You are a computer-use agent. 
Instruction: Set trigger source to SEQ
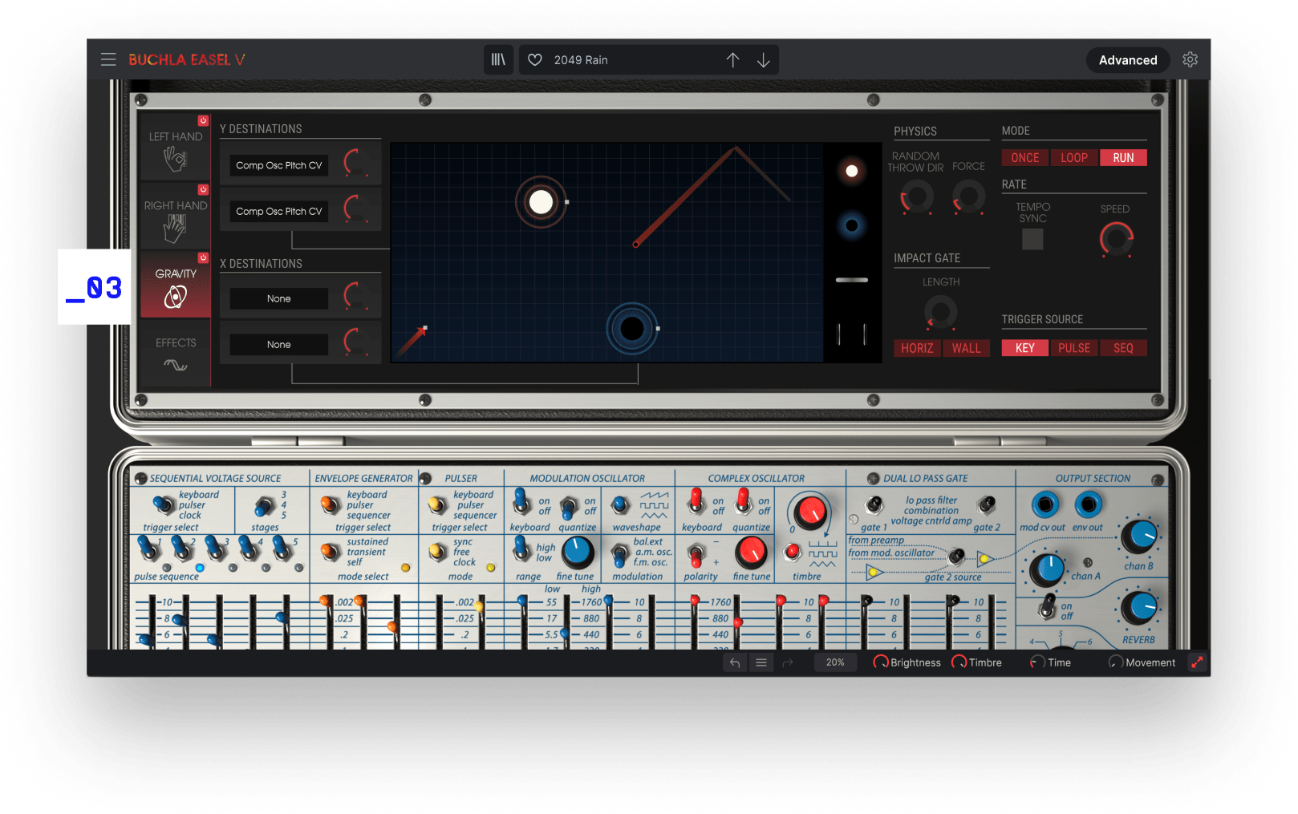(x=1123, y=348)
